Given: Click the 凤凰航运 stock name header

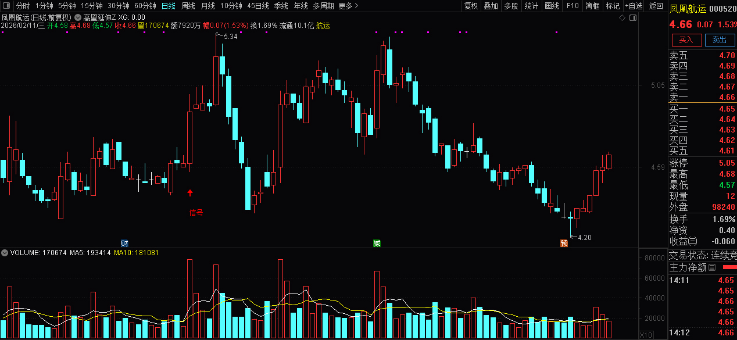Looking at the screenshot, I should pyautogui.click(x=689, y=9).
